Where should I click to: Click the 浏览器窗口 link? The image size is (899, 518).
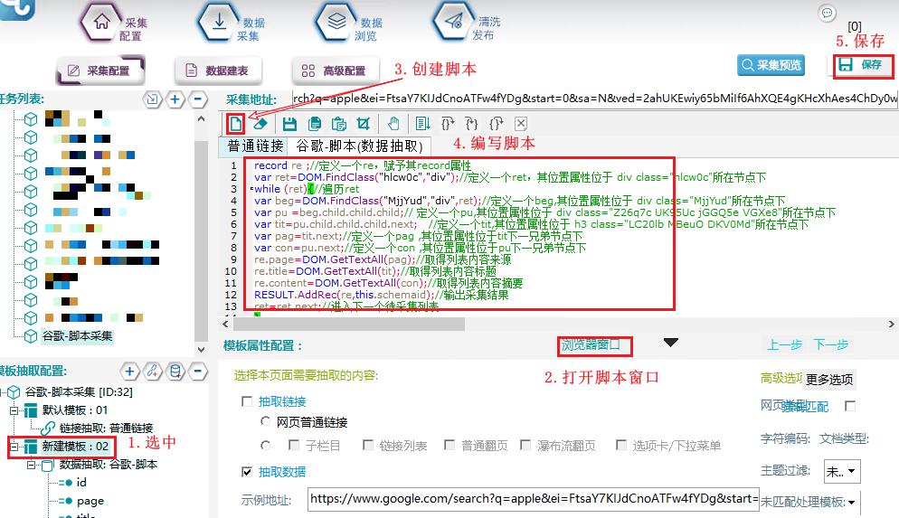pos(591,345)
